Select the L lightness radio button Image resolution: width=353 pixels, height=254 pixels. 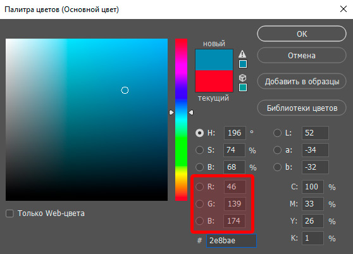(277, 133)
